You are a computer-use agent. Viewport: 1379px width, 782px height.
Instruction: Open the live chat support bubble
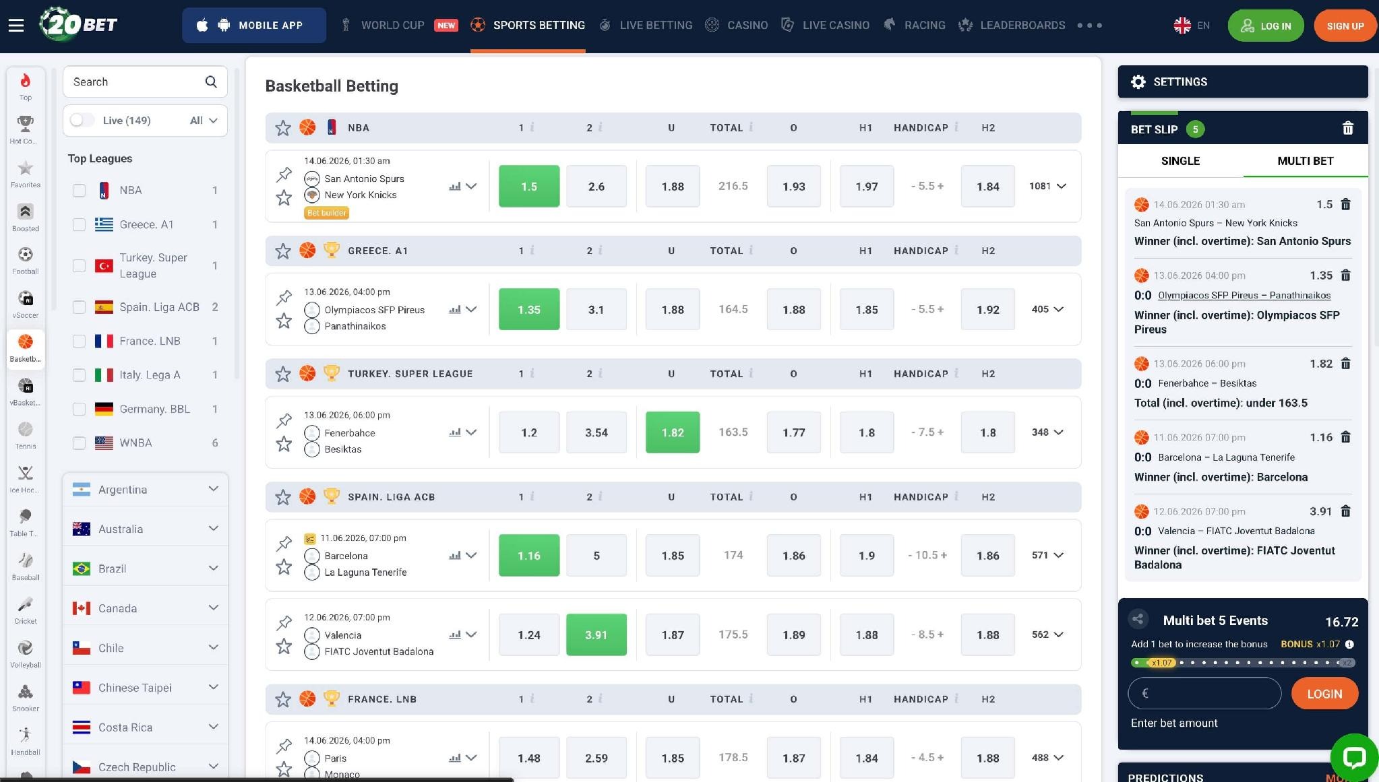click(x=1354, y=757)
